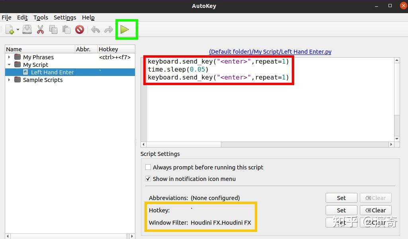The height and width of the screenshot is (239, 408).
Task: Click the Undo arrow toolbar icon
Action: point(96,29)
